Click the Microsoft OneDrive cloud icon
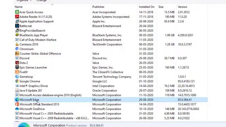226x127 pixels. (x=17, y=109)
